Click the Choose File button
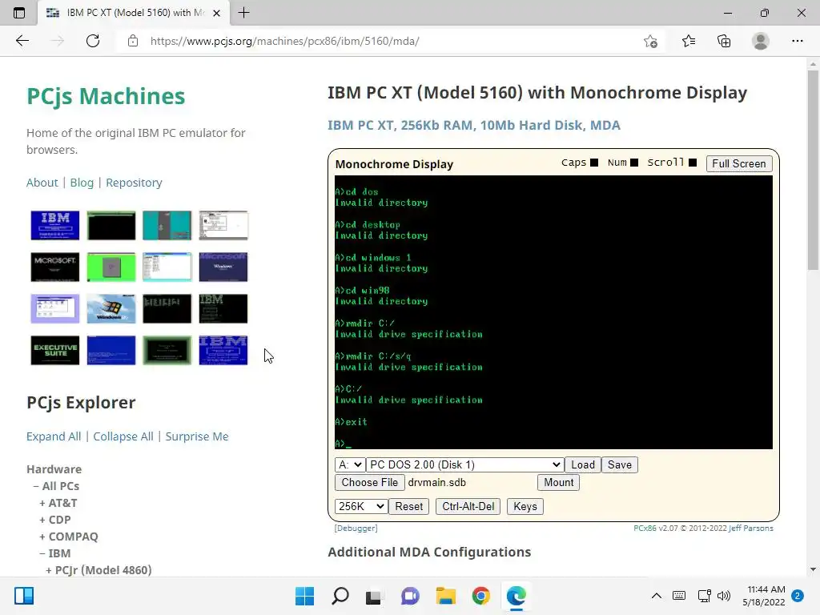 pos(370,482)
